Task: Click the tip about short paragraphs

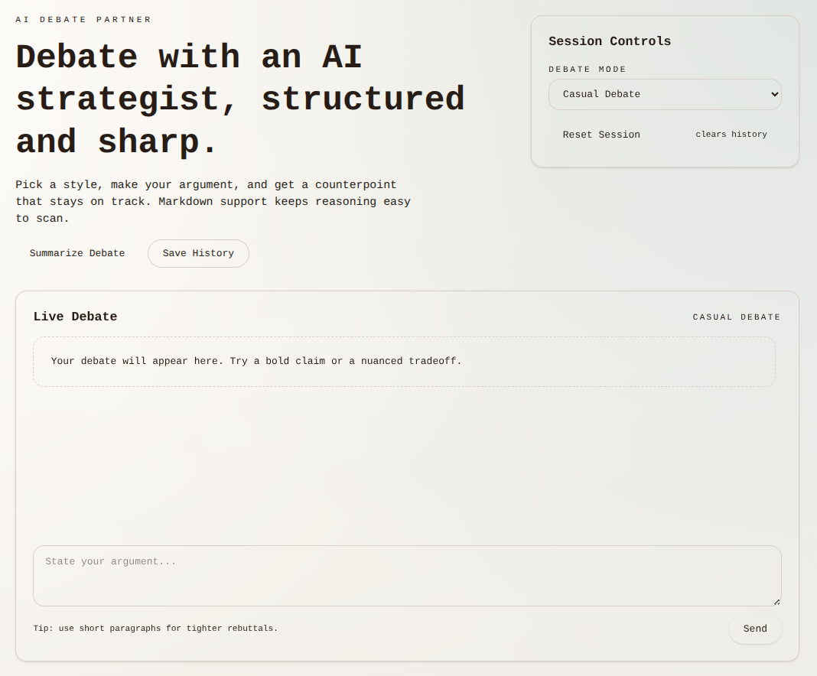Action: point(155,629)
